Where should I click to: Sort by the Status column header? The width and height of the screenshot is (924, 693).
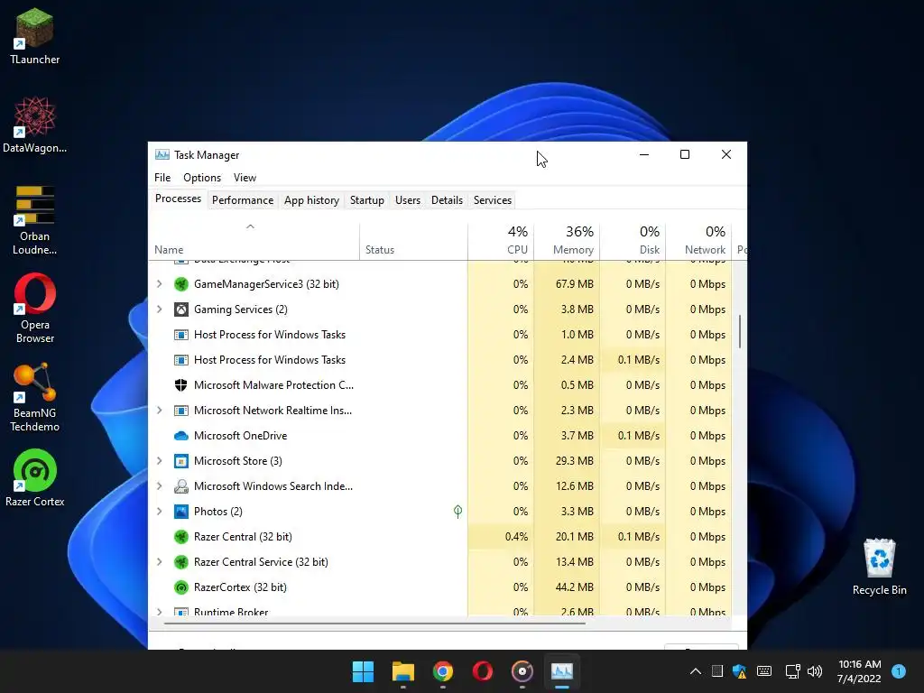[x=413, y=241]
